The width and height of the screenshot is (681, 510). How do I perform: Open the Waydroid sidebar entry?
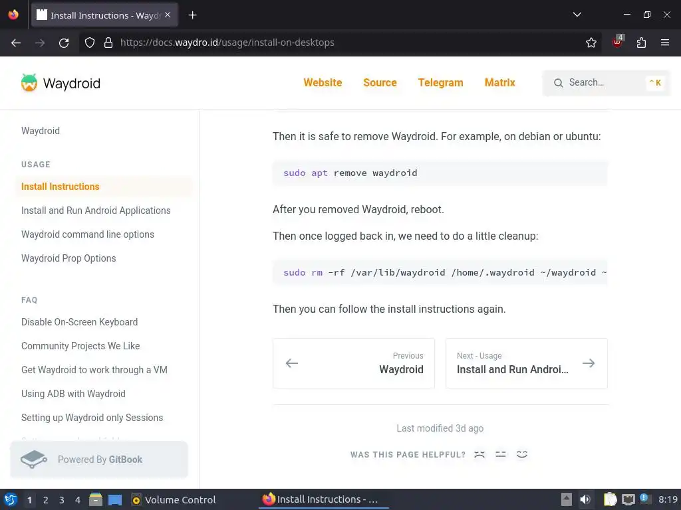[41, 131]
